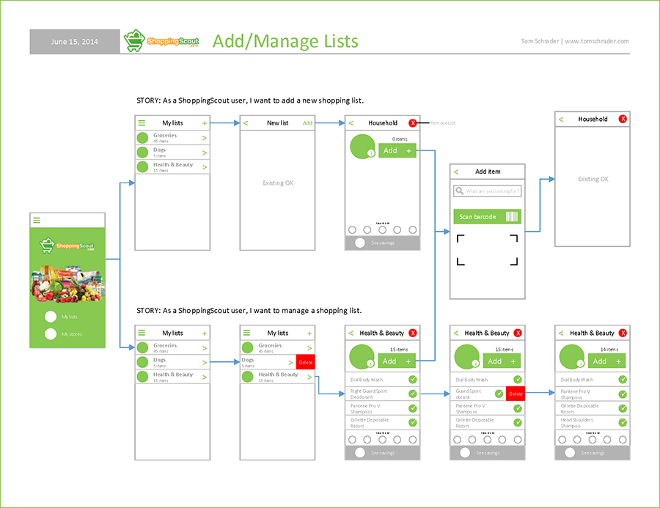Click the back arrow on Add item screen
The height and width of the screenshot is (508, 660).
456,172
